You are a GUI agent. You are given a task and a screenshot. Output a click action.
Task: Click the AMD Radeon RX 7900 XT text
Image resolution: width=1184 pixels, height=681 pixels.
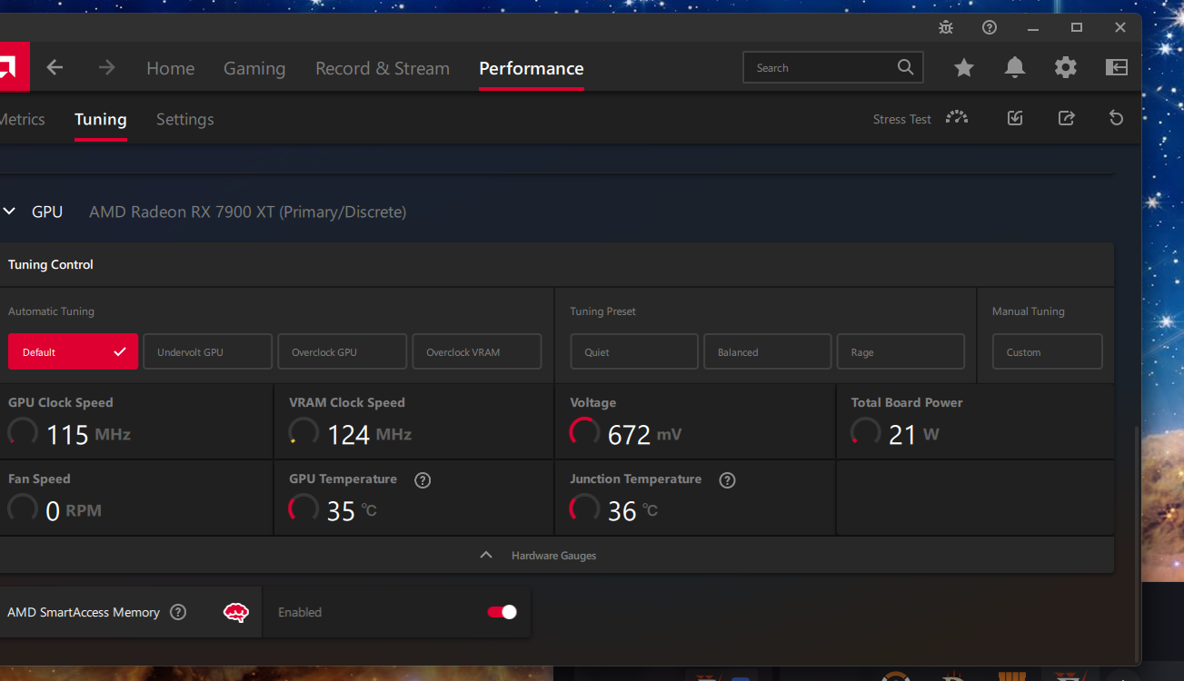pos(247,212)
